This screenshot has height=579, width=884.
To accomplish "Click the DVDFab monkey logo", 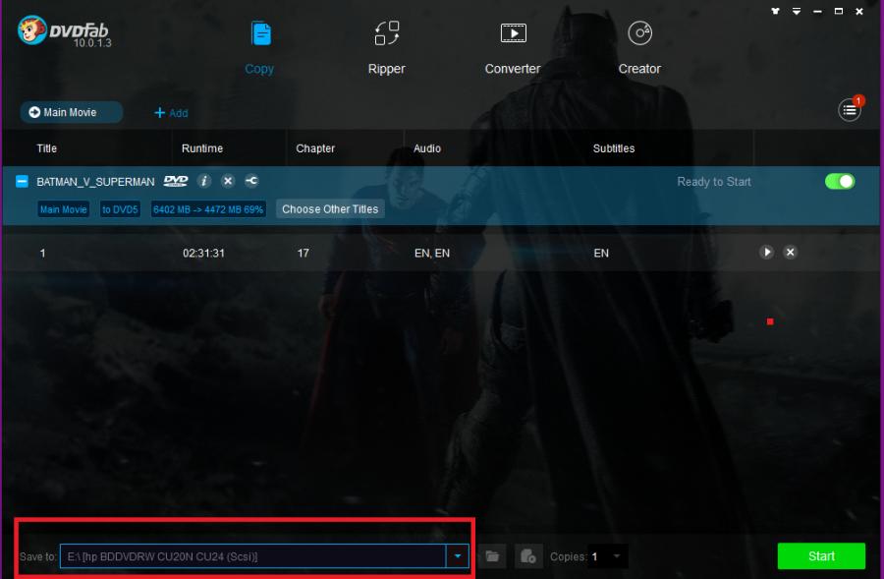I will tap(31, 29).
